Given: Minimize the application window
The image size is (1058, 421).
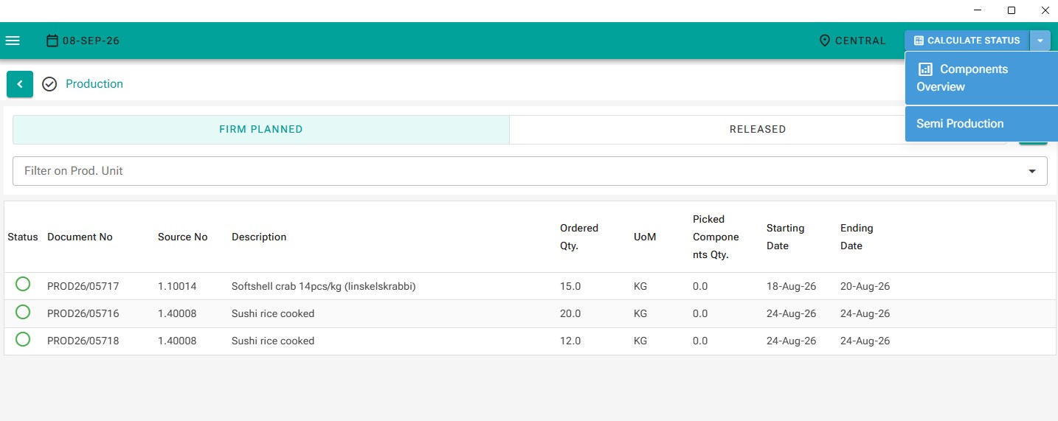Looking at the screenshot, I should (x=978, y=10).
